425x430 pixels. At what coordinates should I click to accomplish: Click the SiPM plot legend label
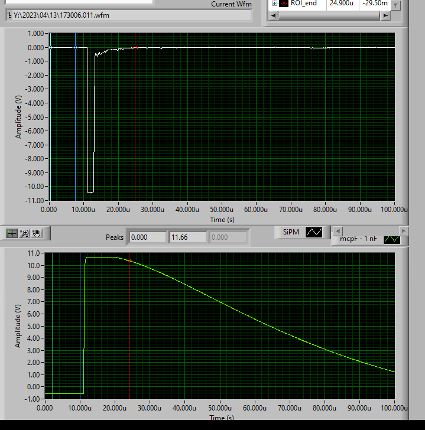point(291,232)
